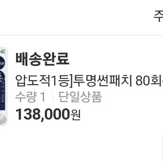This screenshot has height=163, width=163.
Task: Click the gray button at lower right edge
Action: [162, 148]
